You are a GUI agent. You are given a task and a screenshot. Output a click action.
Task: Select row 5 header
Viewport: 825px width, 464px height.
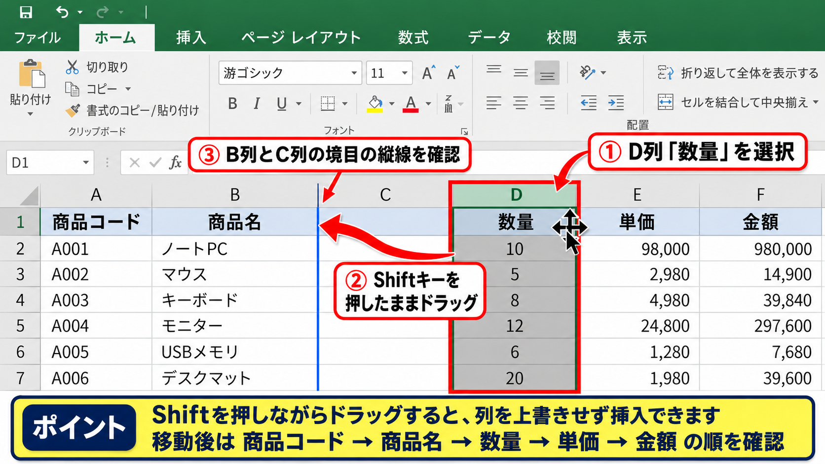click(x=20, y=326)
